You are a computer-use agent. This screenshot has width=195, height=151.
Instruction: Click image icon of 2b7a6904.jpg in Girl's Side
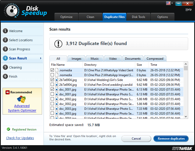coord(57,80)
